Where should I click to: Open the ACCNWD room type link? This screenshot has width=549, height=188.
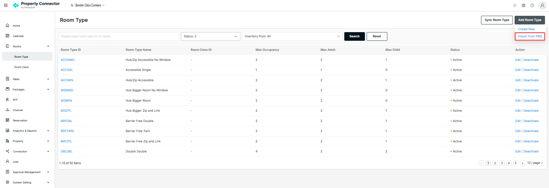pyautogui.click(x=68, y=60)
